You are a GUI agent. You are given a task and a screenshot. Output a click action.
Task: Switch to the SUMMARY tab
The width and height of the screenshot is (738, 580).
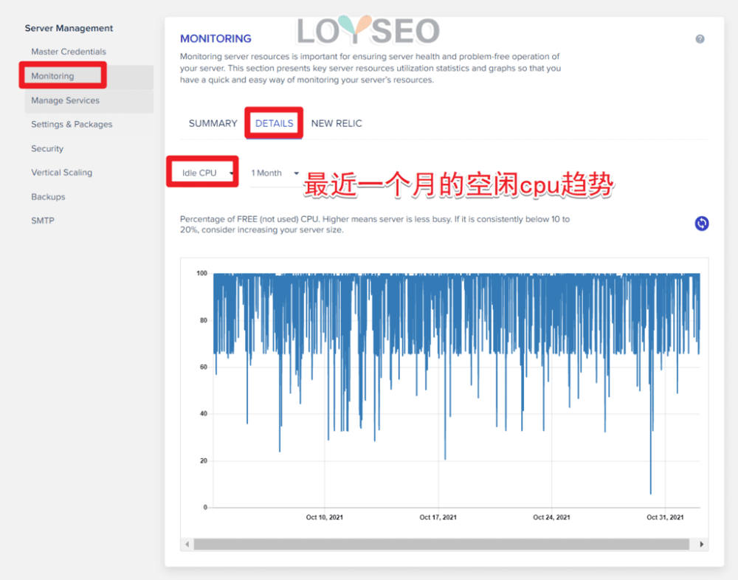pyautogui.click(x=213, y=123)
